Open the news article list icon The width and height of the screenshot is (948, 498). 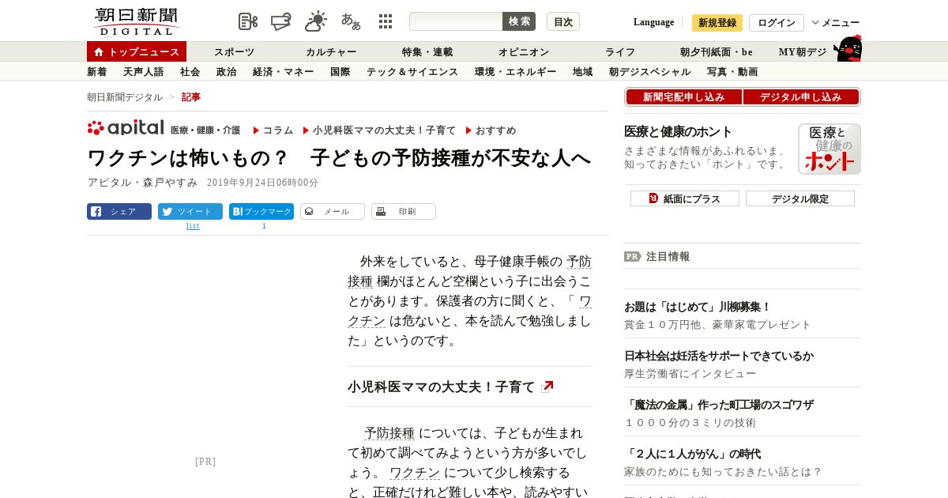tap(248, 21)
